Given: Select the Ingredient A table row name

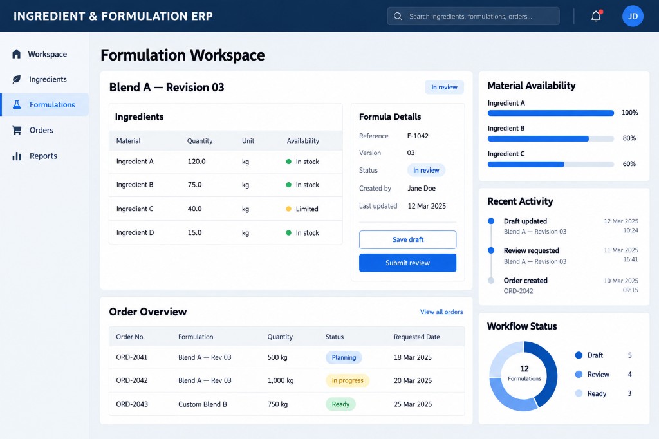Looking at the screenshot, I should click(x=135, y=162).
